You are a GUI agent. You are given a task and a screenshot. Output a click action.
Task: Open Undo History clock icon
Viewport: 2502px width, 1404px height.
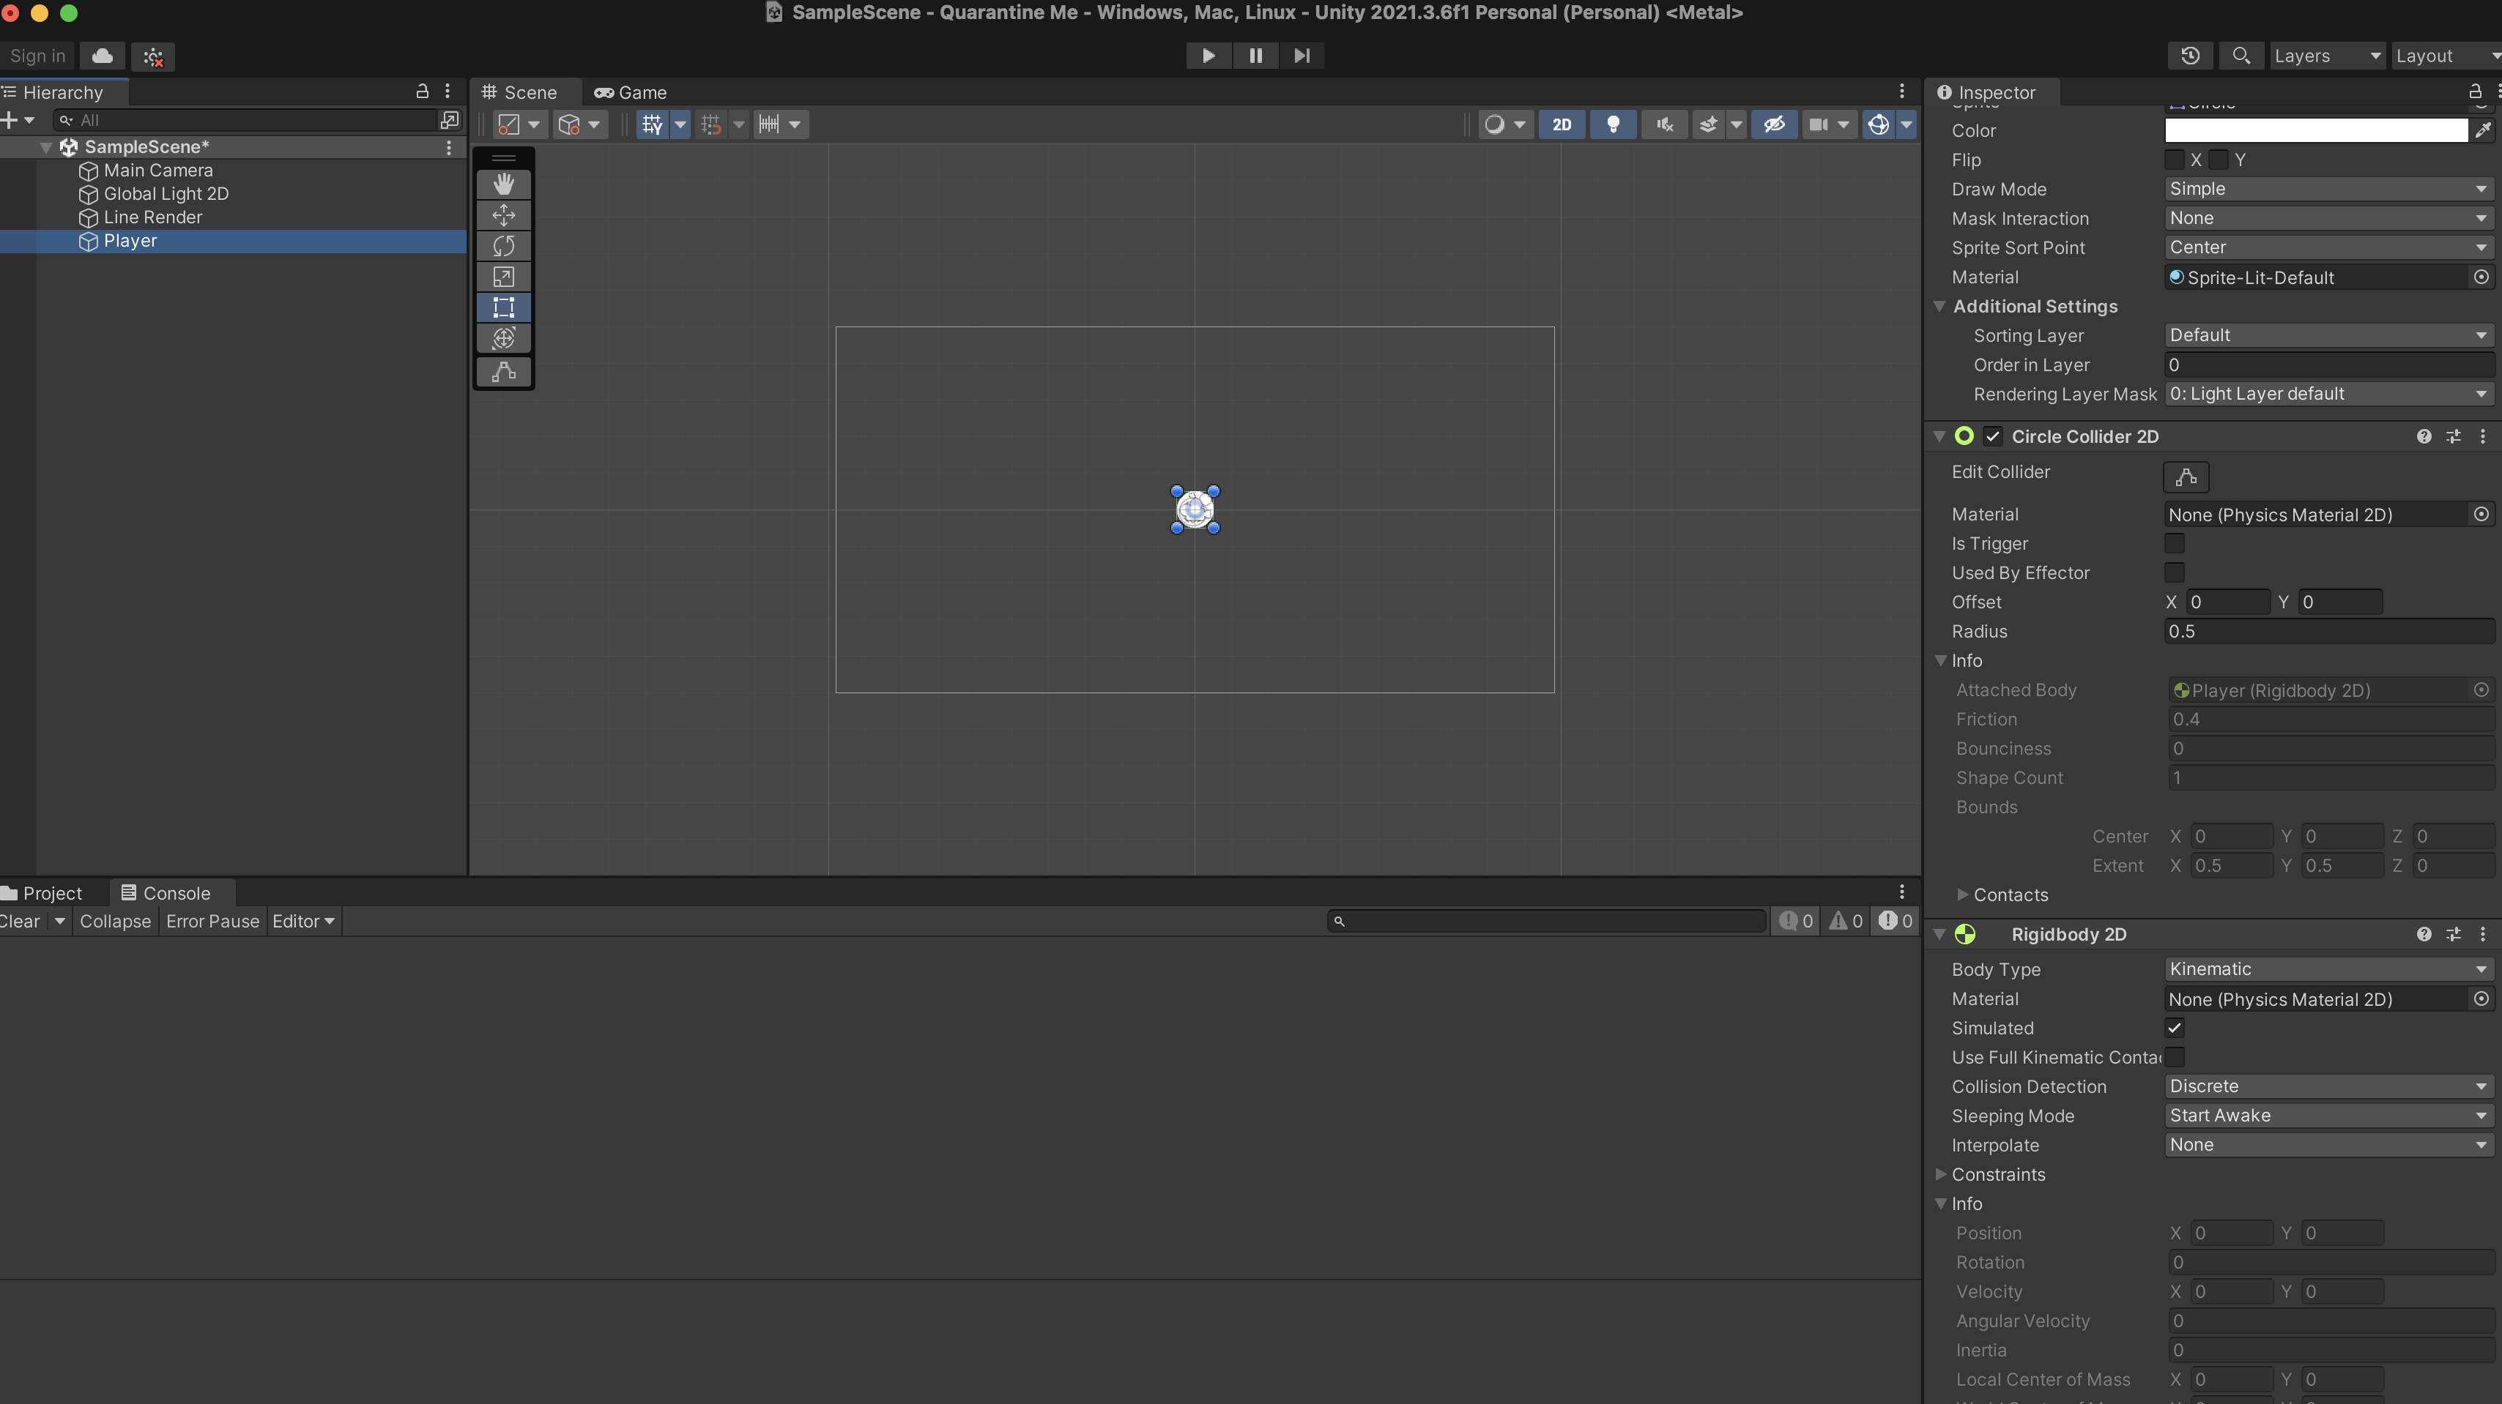pyautogui.click(x=2190, y=56)
